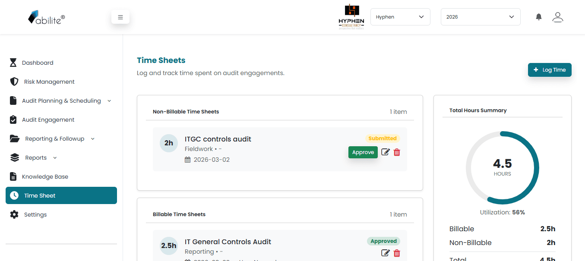The image size is (585, 261).
Task: Click the 2.5h hours badge
Action: pos(169,245)
